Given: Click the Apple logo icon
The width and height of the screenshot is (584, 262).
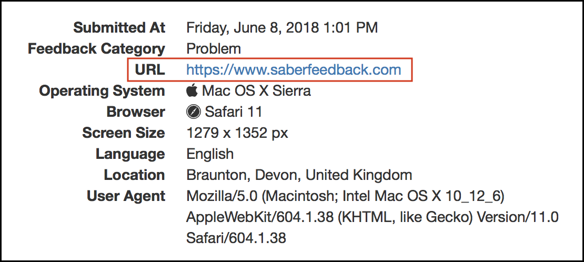Looking at the screenshot, I should [x=192, y=90].
